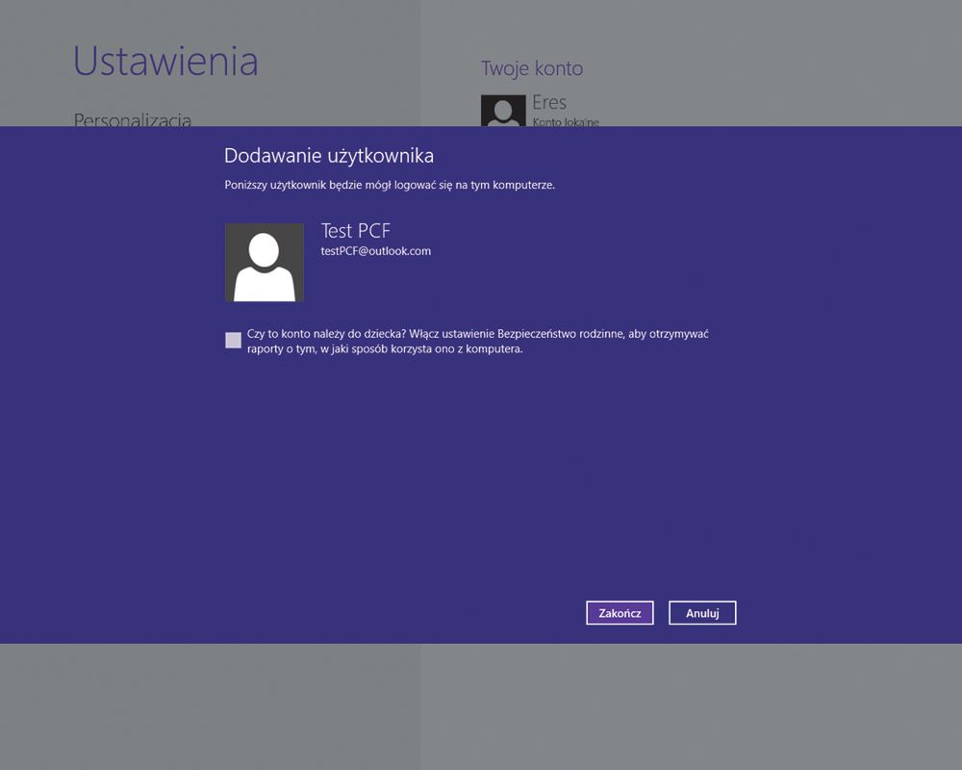962x770 pixels.
Task: Click the Eres account name in the background
Action: point(549,102)
